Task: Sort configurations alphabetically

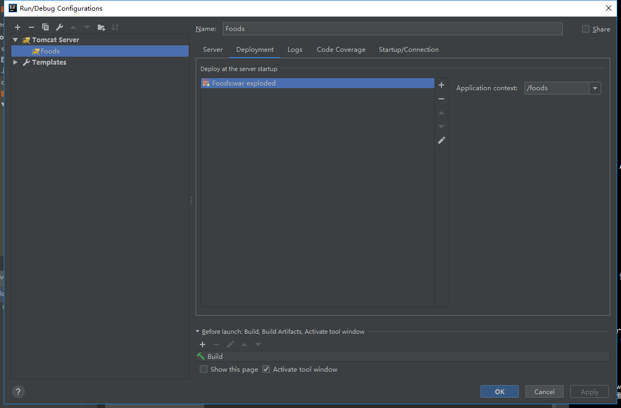Action: tap(115, 27)
